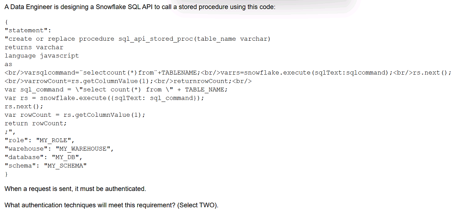Screen dimensions: 474x213
Task: Click the create or replace procedure line
Action: (x=138, y=39)
